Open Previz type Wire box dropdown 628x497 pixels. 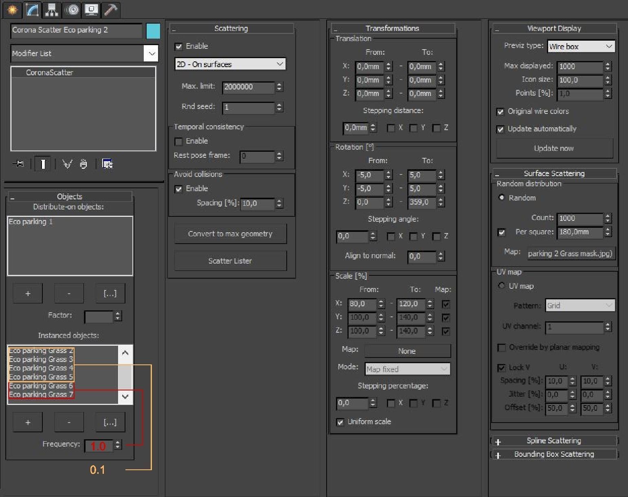(x=581, y=46)
